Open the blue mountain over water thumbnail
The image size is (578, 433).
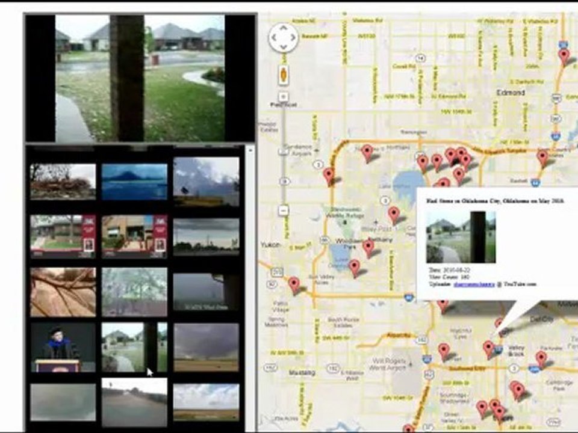pos(134,182)
